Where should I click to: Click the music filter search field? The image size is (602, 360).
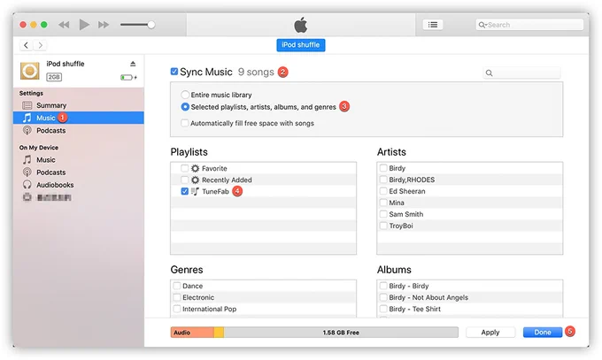point(521,73)
